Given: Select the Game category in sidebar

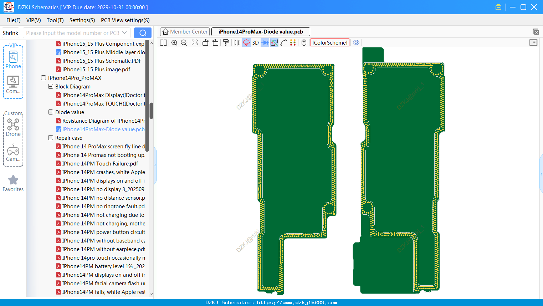Looking at the screenshot, I should (x=13, y=153).
